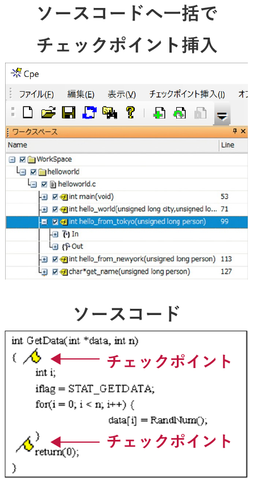This screenshot has height=478, width=253.
Task: Toggle the hello_from_tokyo checkbox
Action: tap(55, 222)
